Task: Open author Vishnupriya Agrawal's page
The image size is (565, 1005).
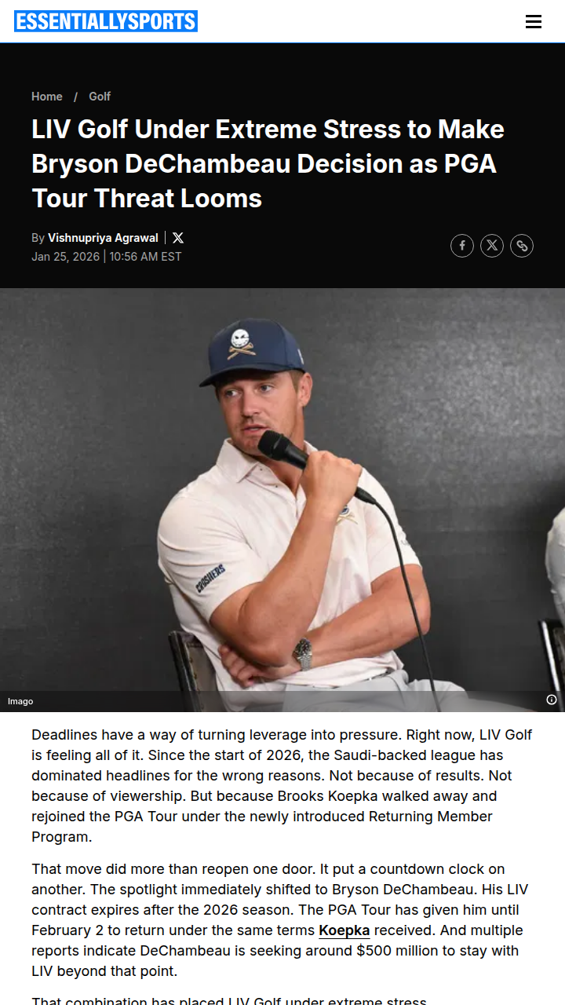Action: click(103, 238)
